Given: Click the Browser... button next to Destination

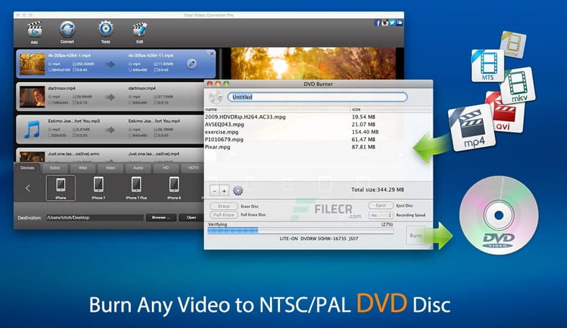Looking at the screenshot, I should pyautogui.click(x=161, y=218).
